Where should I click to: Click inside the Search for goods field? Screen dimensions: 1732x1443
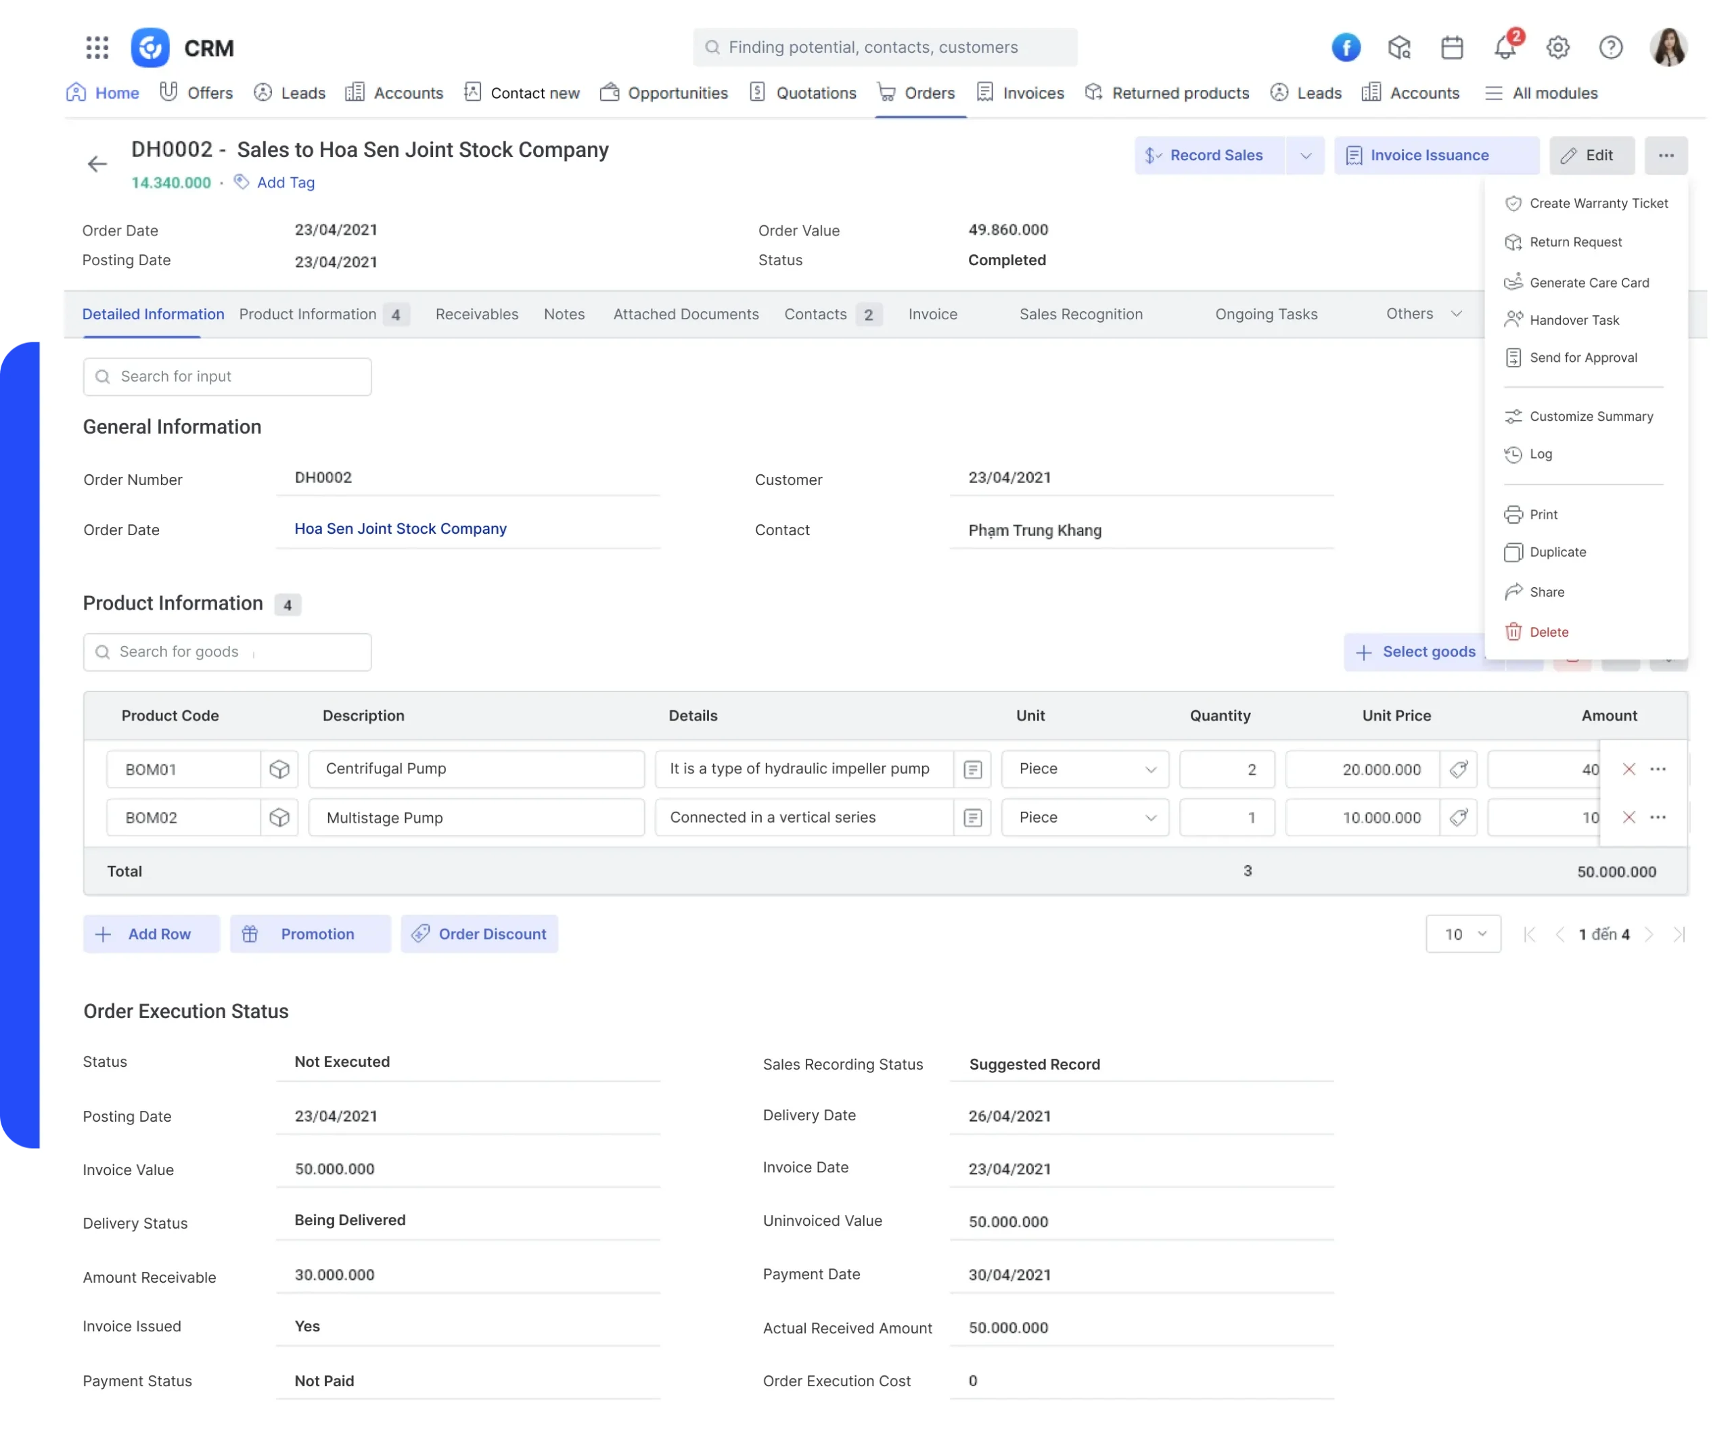pos(227,651)
